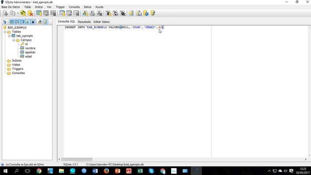
Task: Click the status text 'La Consulta se Ejecutó en 62ms'
Action: click(x=25, y=164)
